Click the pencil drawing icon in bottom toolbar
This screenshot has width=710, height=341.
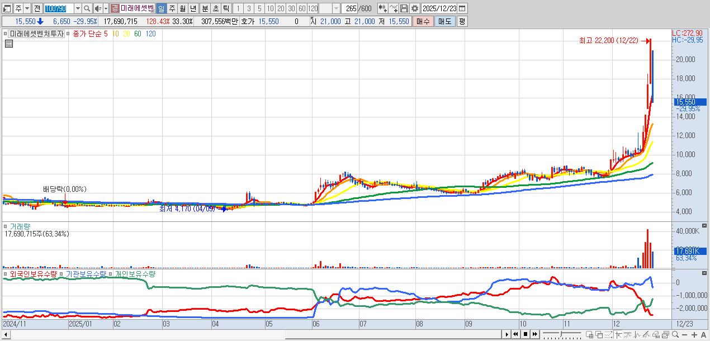click(646, 334)
